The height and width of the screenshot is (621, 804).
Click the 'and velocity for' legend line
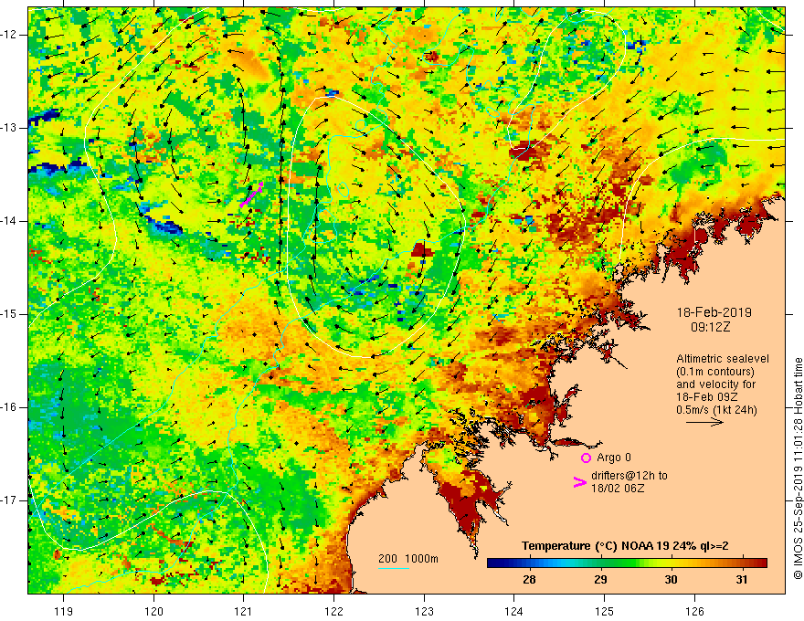tap(715, 384)
